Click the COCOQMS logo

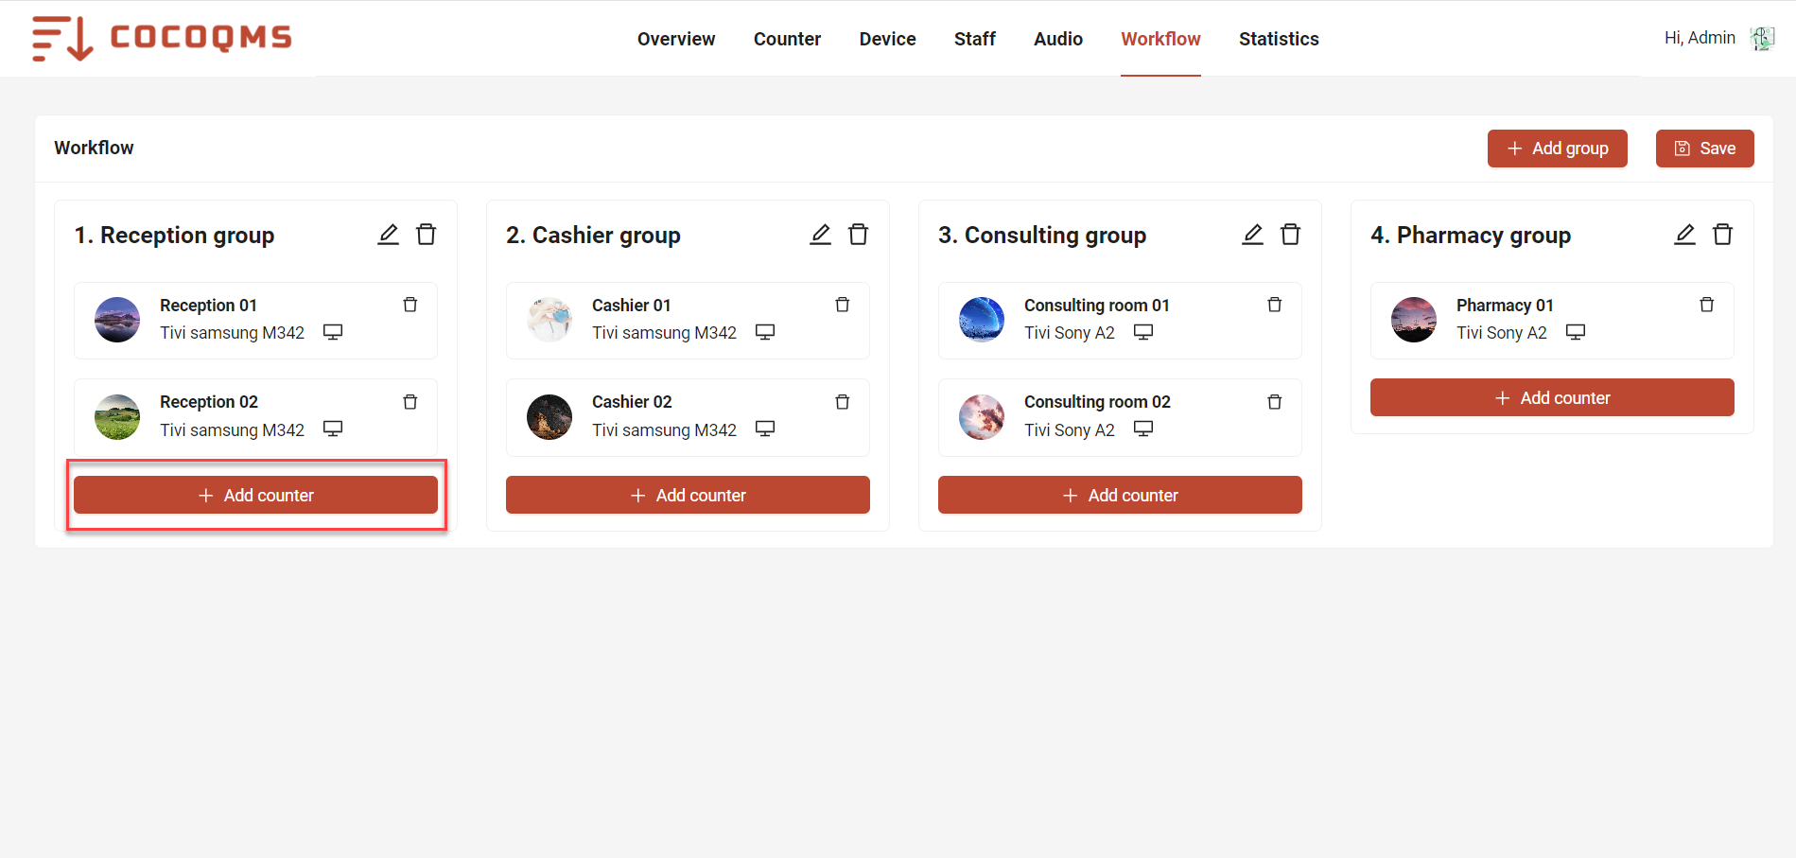(162, 38)
